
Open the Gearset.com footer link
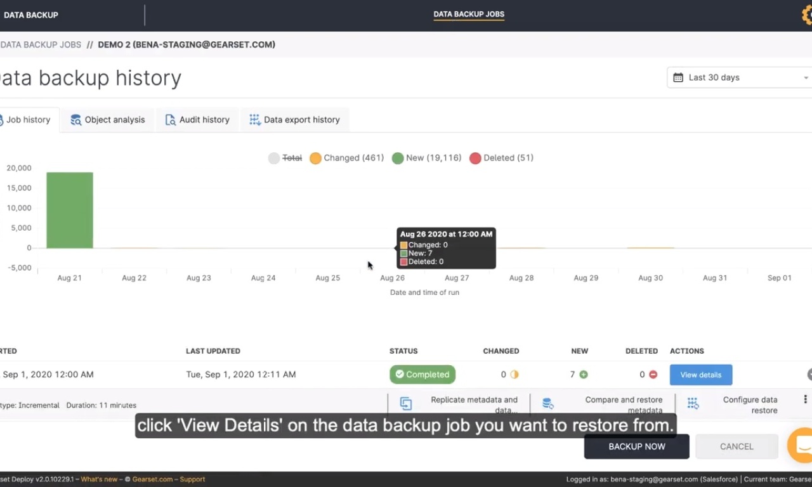[x=152, y=479]
